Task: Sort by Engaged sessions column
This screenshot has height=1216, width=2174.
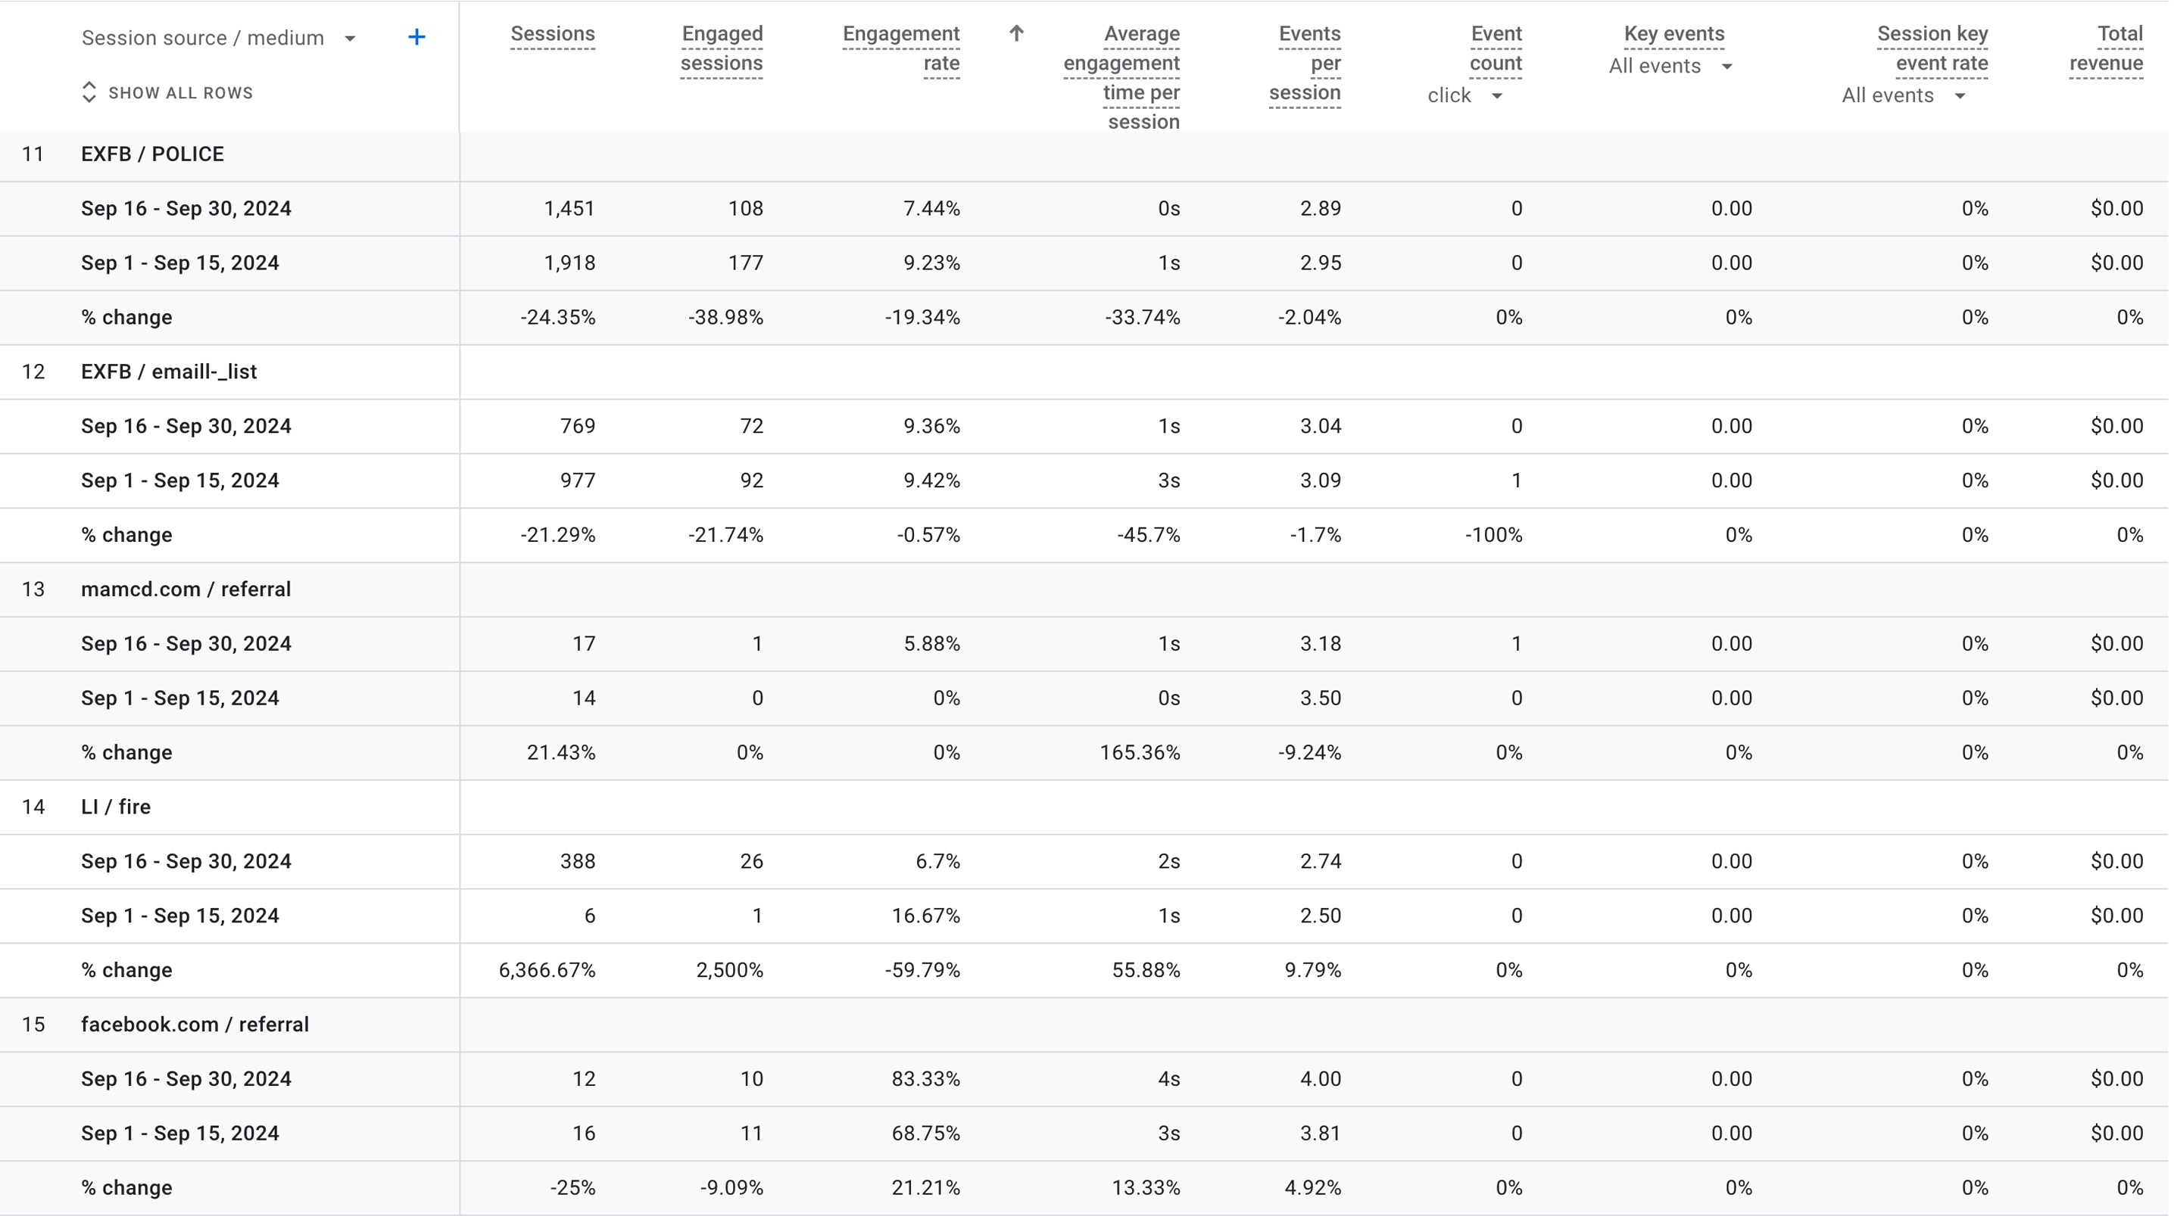Action: tap(722, 49)
